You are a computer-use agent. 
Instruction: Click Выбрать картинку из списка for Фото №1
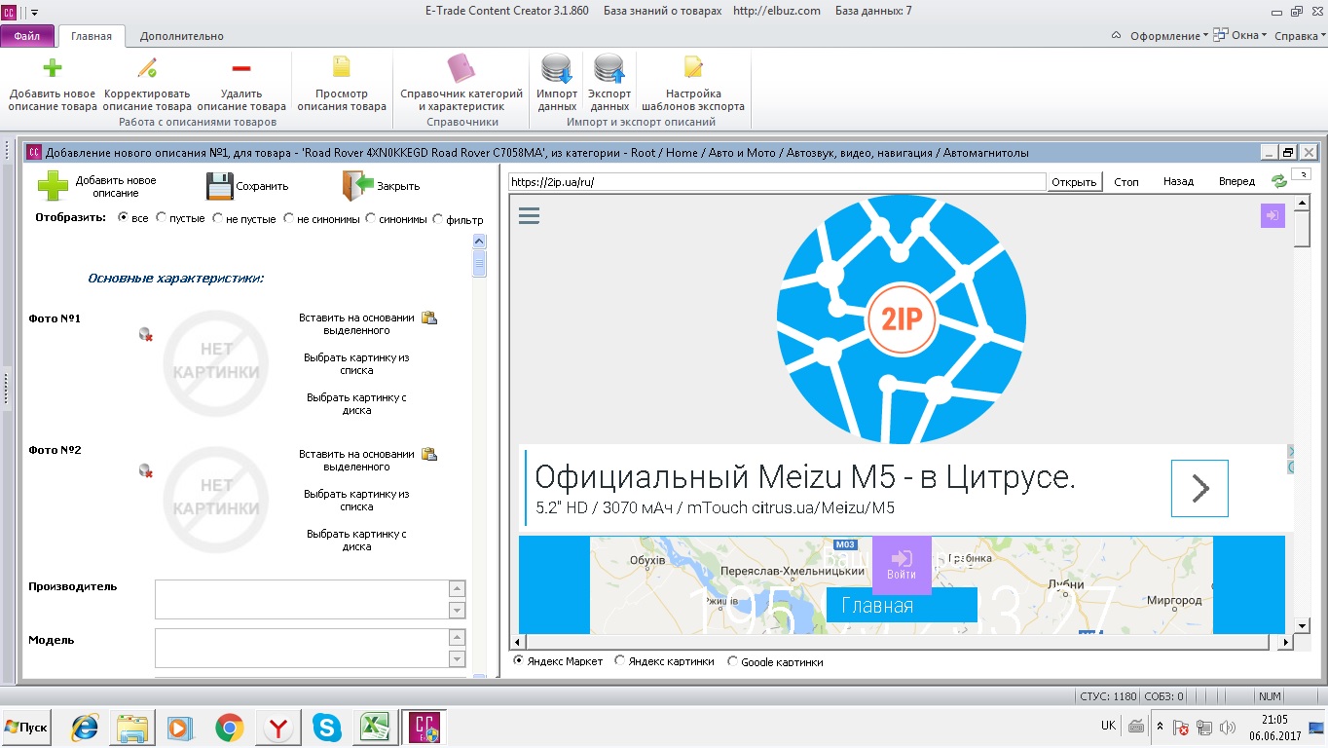coord(356,364)
